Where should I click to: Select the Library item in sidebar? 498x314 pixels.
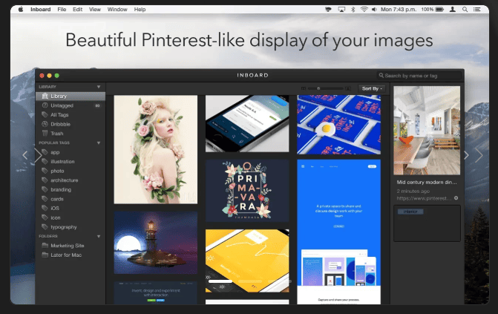tap(71, 96)
